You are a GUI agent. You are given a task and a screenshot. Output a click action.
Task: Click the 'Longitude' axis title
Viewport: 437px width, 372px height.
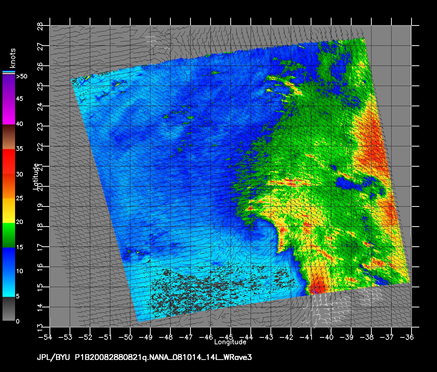230,342
